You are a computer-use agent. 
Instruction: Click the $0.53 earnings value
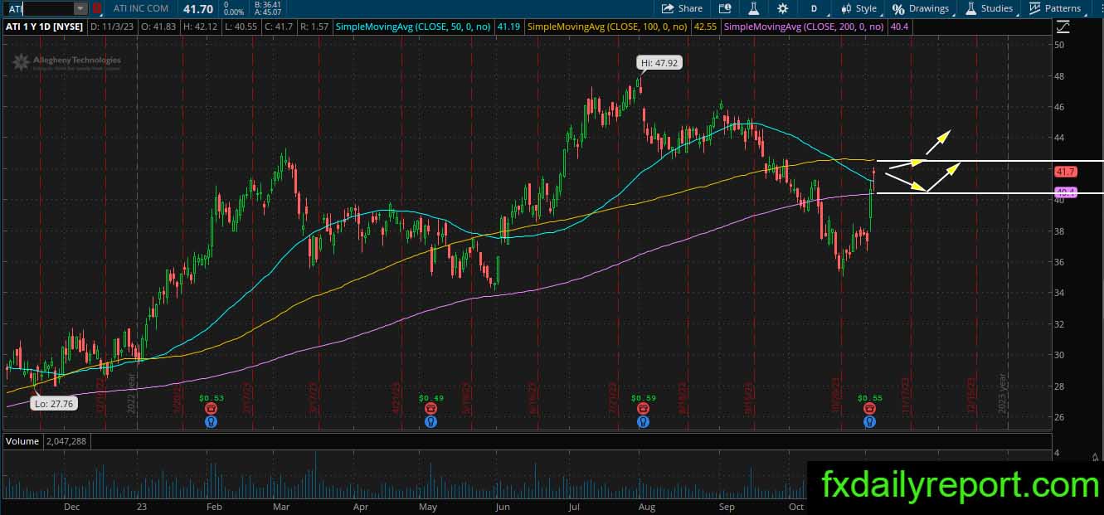coord(212,398)
